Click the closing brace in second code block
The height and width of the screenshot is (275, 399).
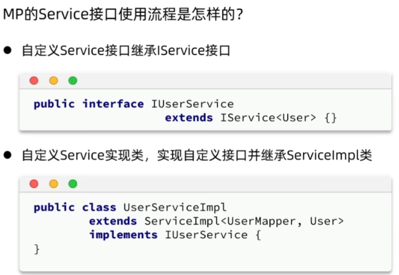37,249
